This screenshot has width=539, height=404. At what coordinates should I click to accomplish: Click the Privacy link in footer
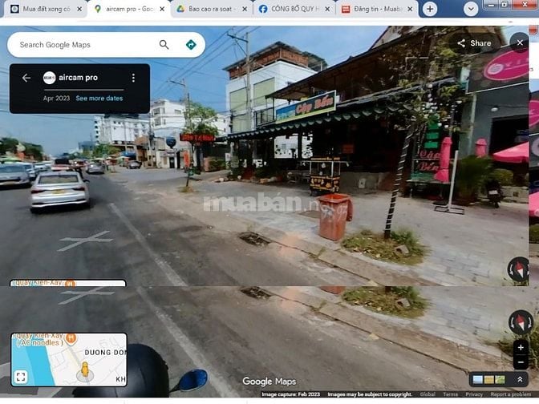click(474, 394)
